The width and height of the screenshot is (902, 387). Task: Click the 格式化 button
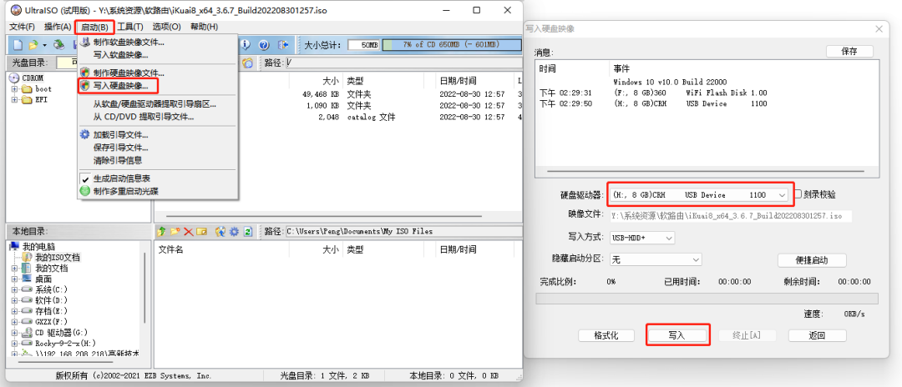606,335
